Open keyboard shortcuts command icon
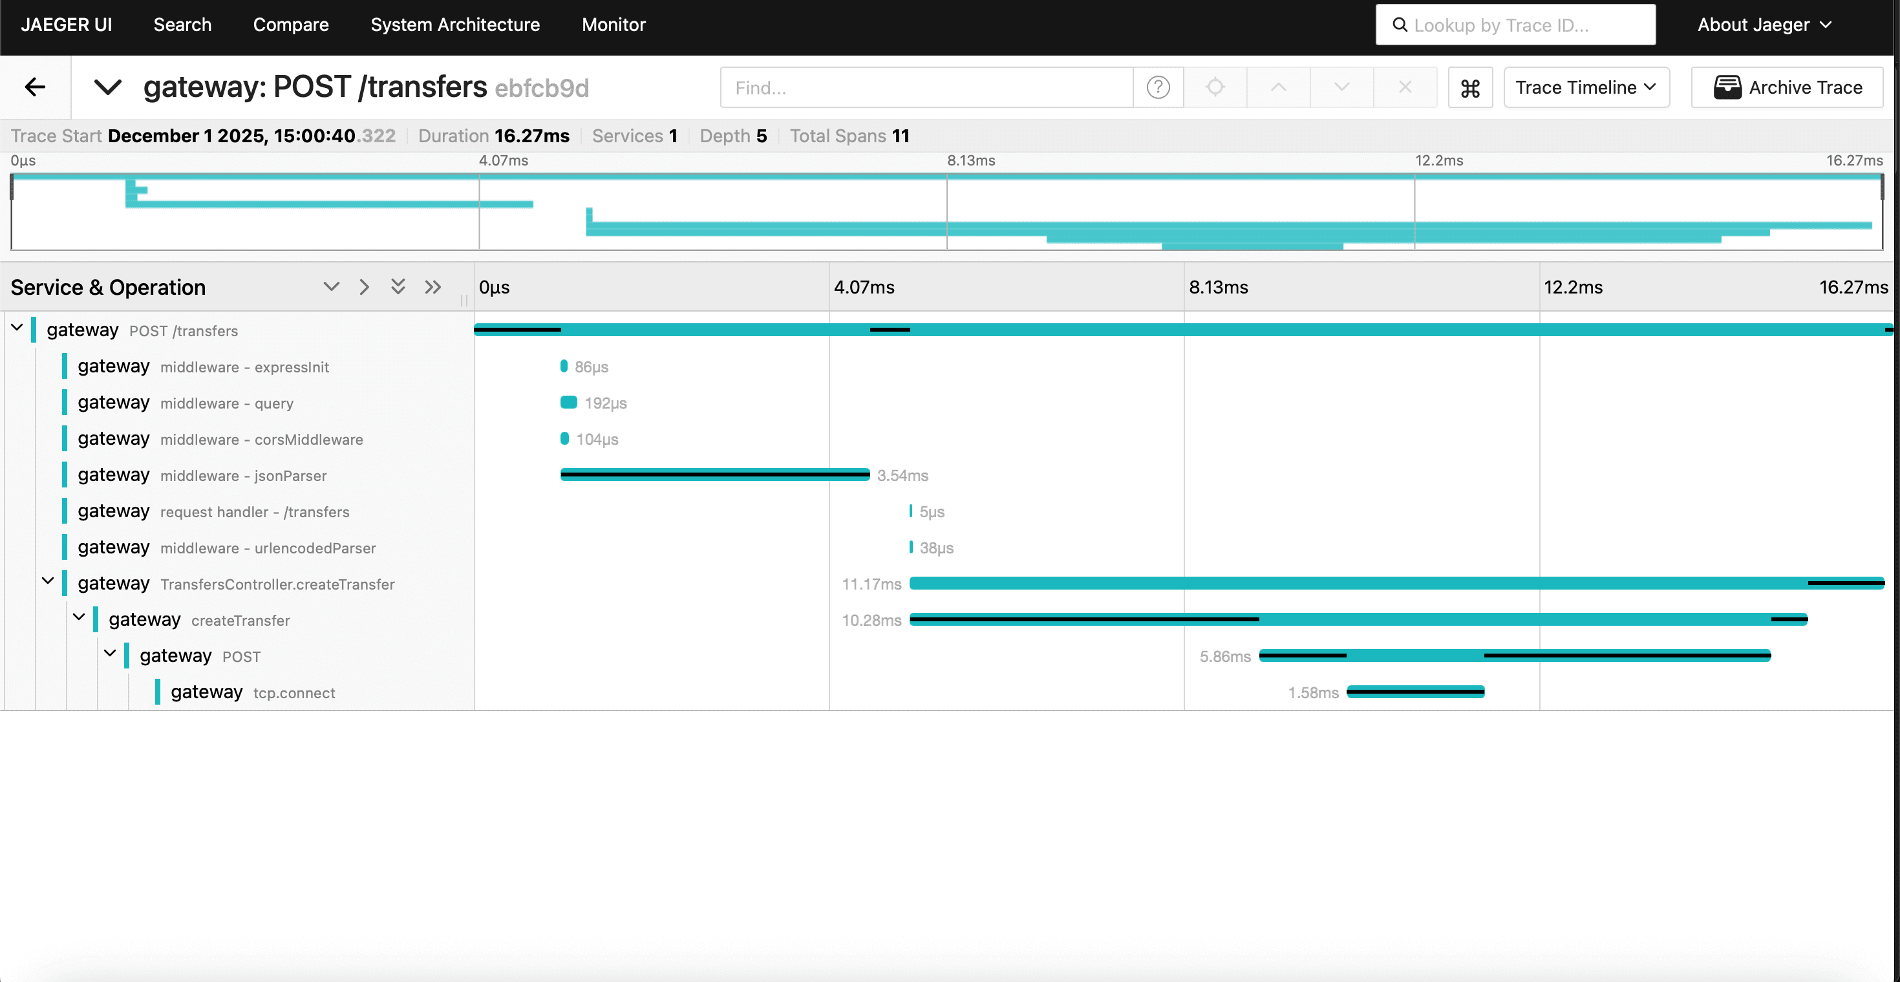1900x982 pixels. click(x=1470, y=88)
